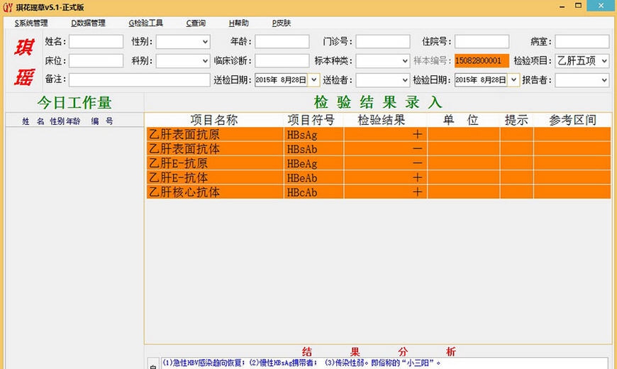Open the P皮肤 menu
The width and height of the screenshot is (617, 369).
(x=282, y=23)
